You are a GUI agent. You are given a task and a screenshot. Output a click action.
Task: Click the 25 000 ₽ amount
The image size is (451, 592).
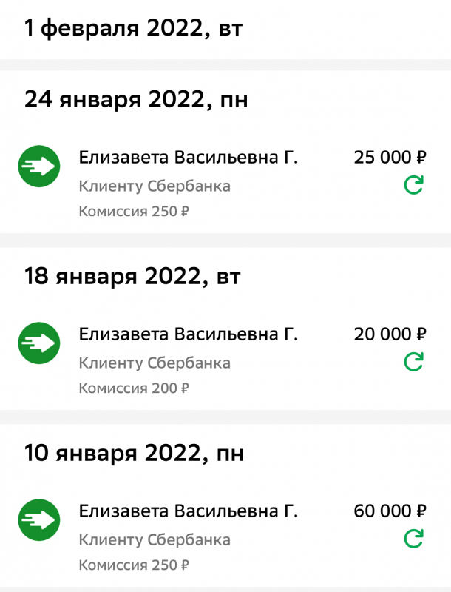coord(390,158)
